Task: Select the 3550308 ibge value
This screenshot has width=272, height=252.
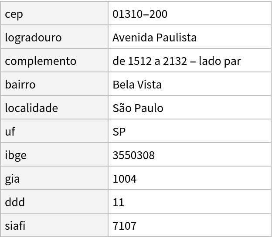Action: coord(133,155)
